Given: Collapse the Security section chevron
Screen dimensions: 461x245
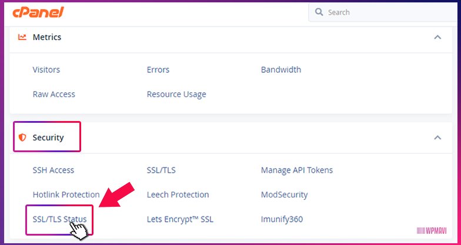Looking at the screenshot, I should point(437,137).
